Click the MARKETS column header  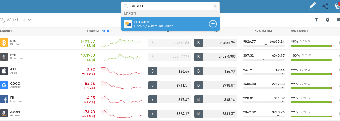point(7,31)
